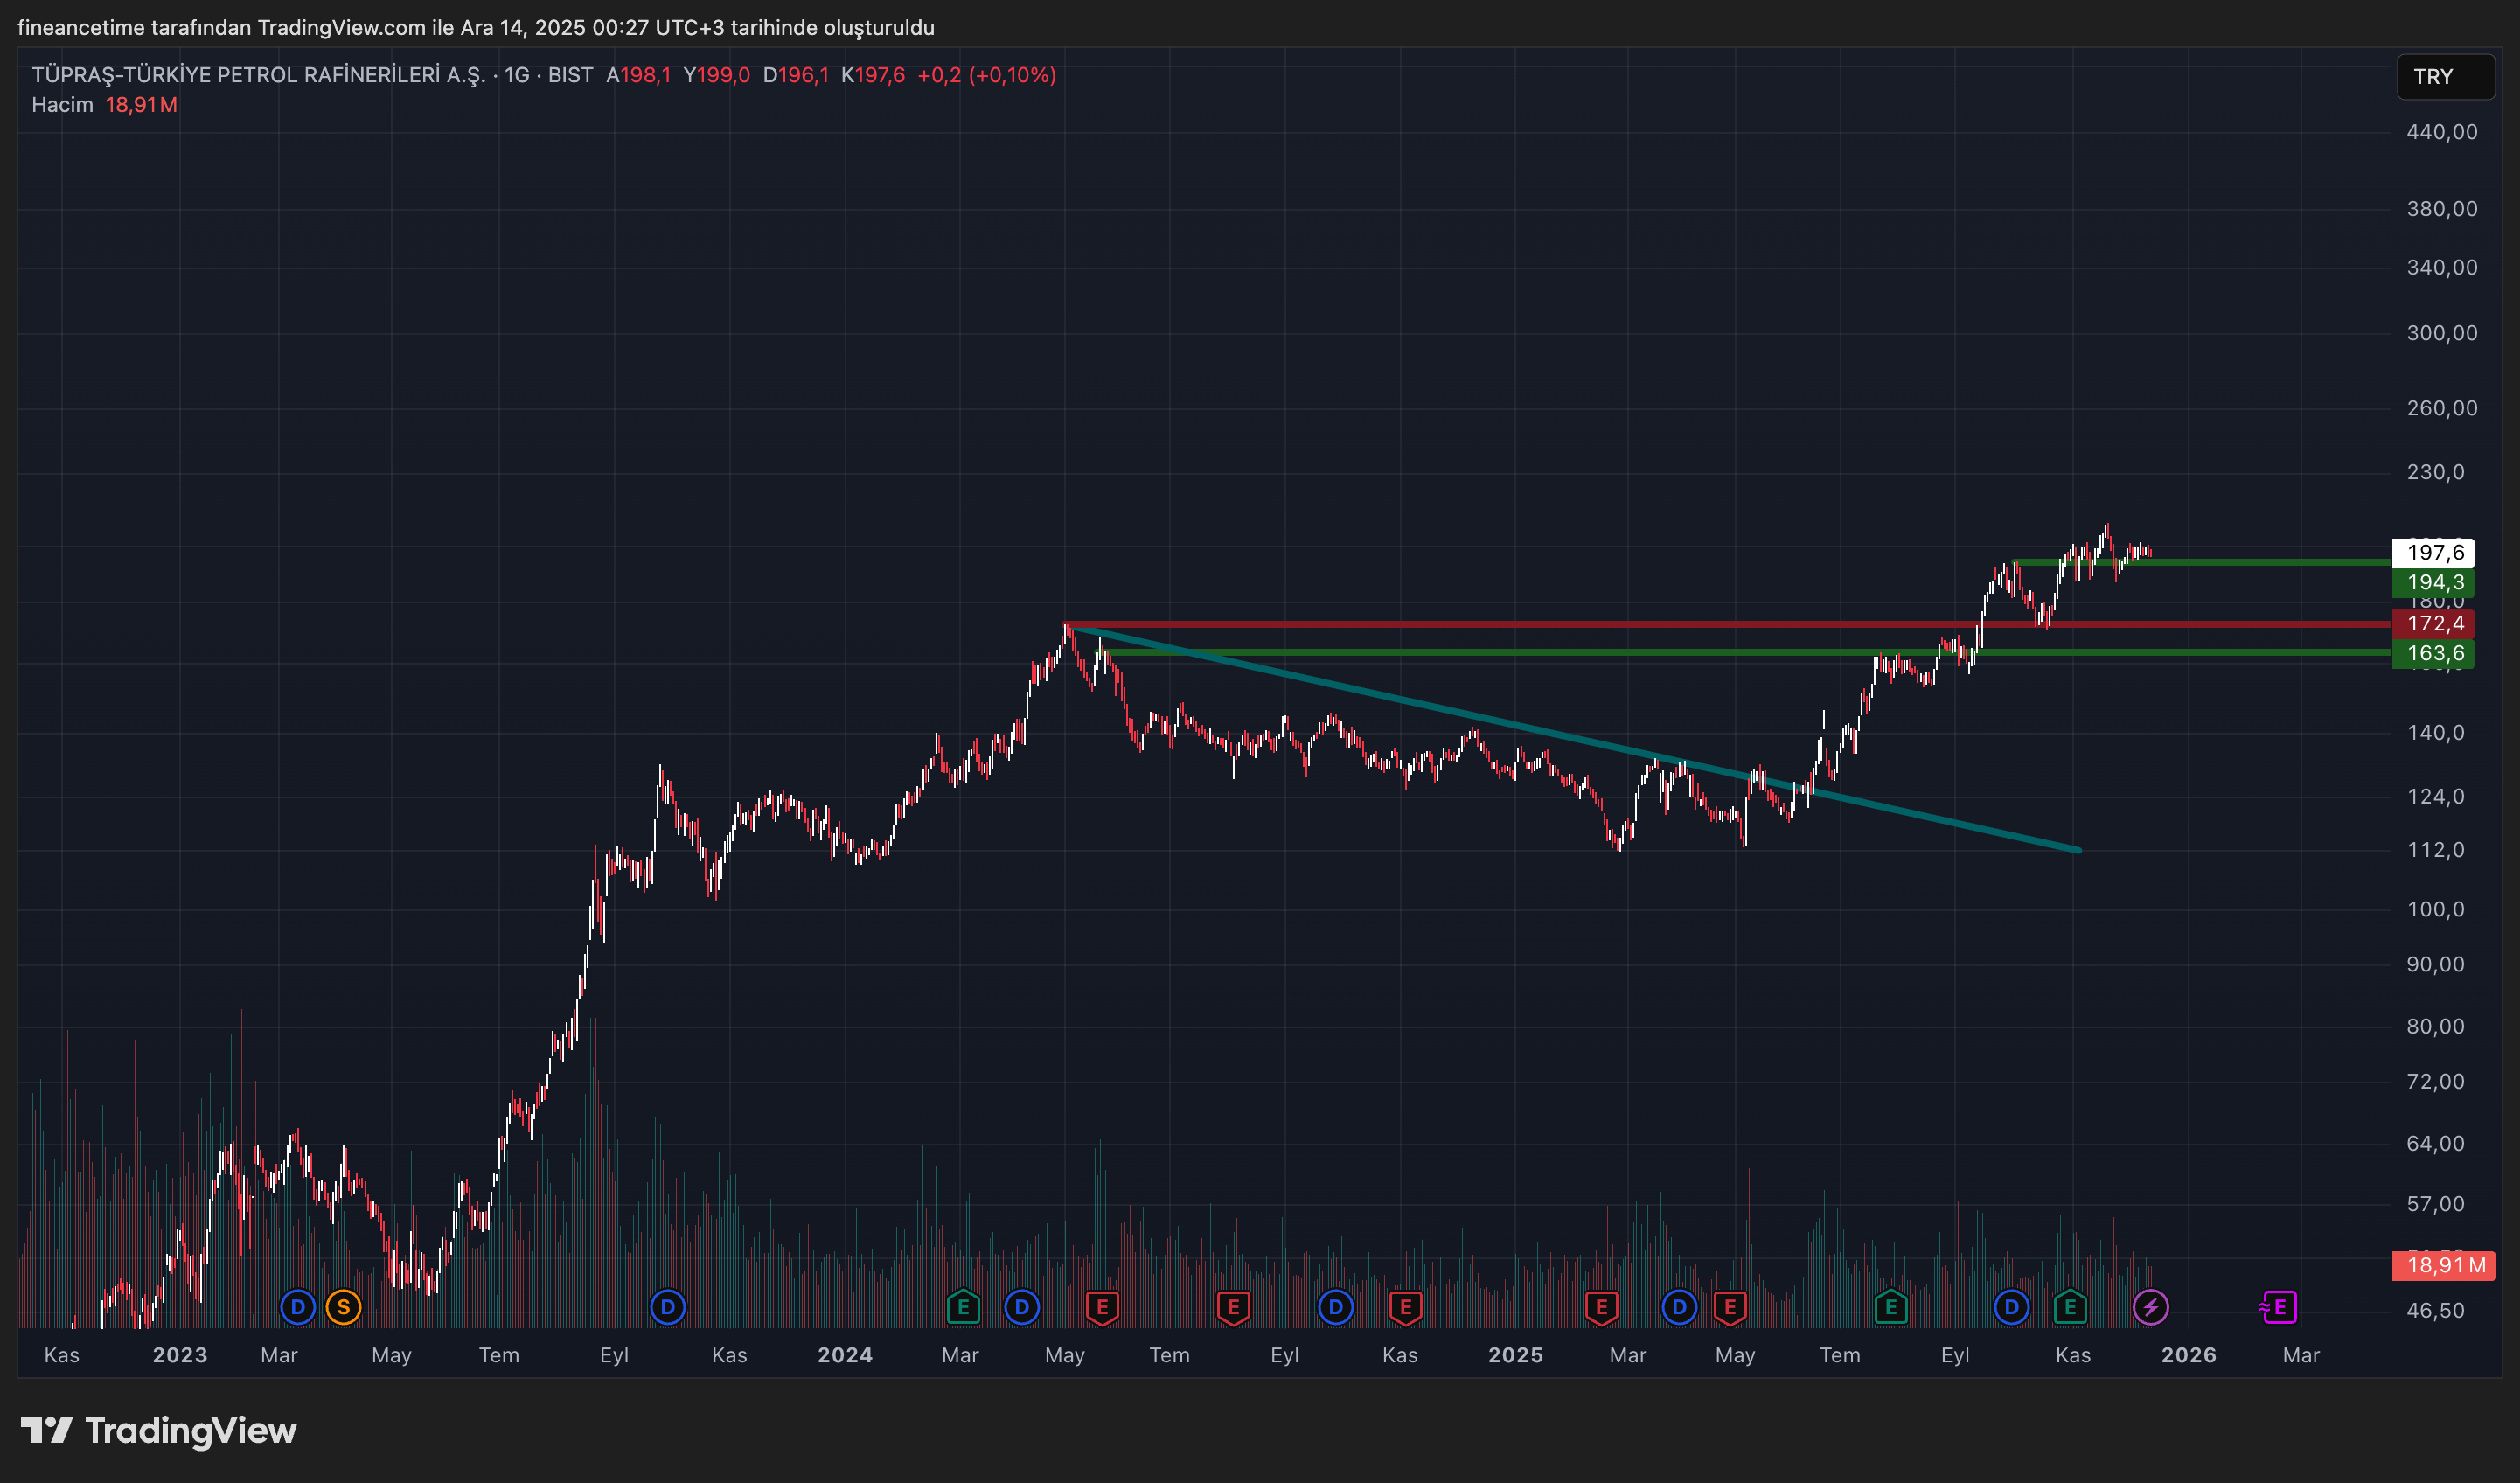Click the blue D marker above Eyl 2023
The width and height of the screenshot is (2520, 1483).
(667, 1306)
